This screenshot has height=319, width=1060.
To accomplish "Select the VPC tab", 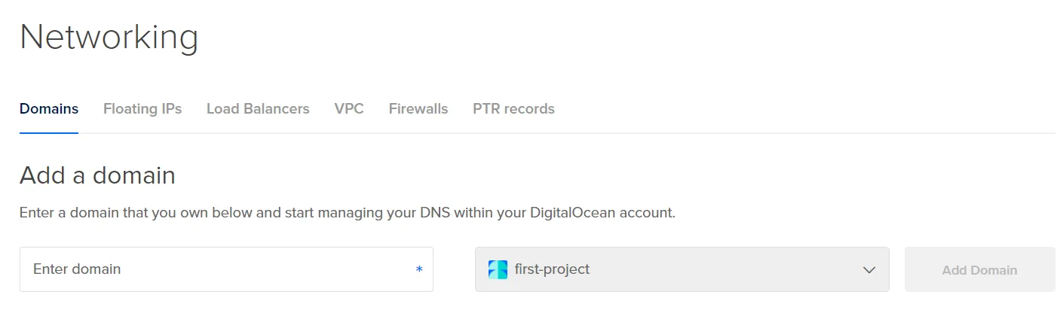I will 349,109.
